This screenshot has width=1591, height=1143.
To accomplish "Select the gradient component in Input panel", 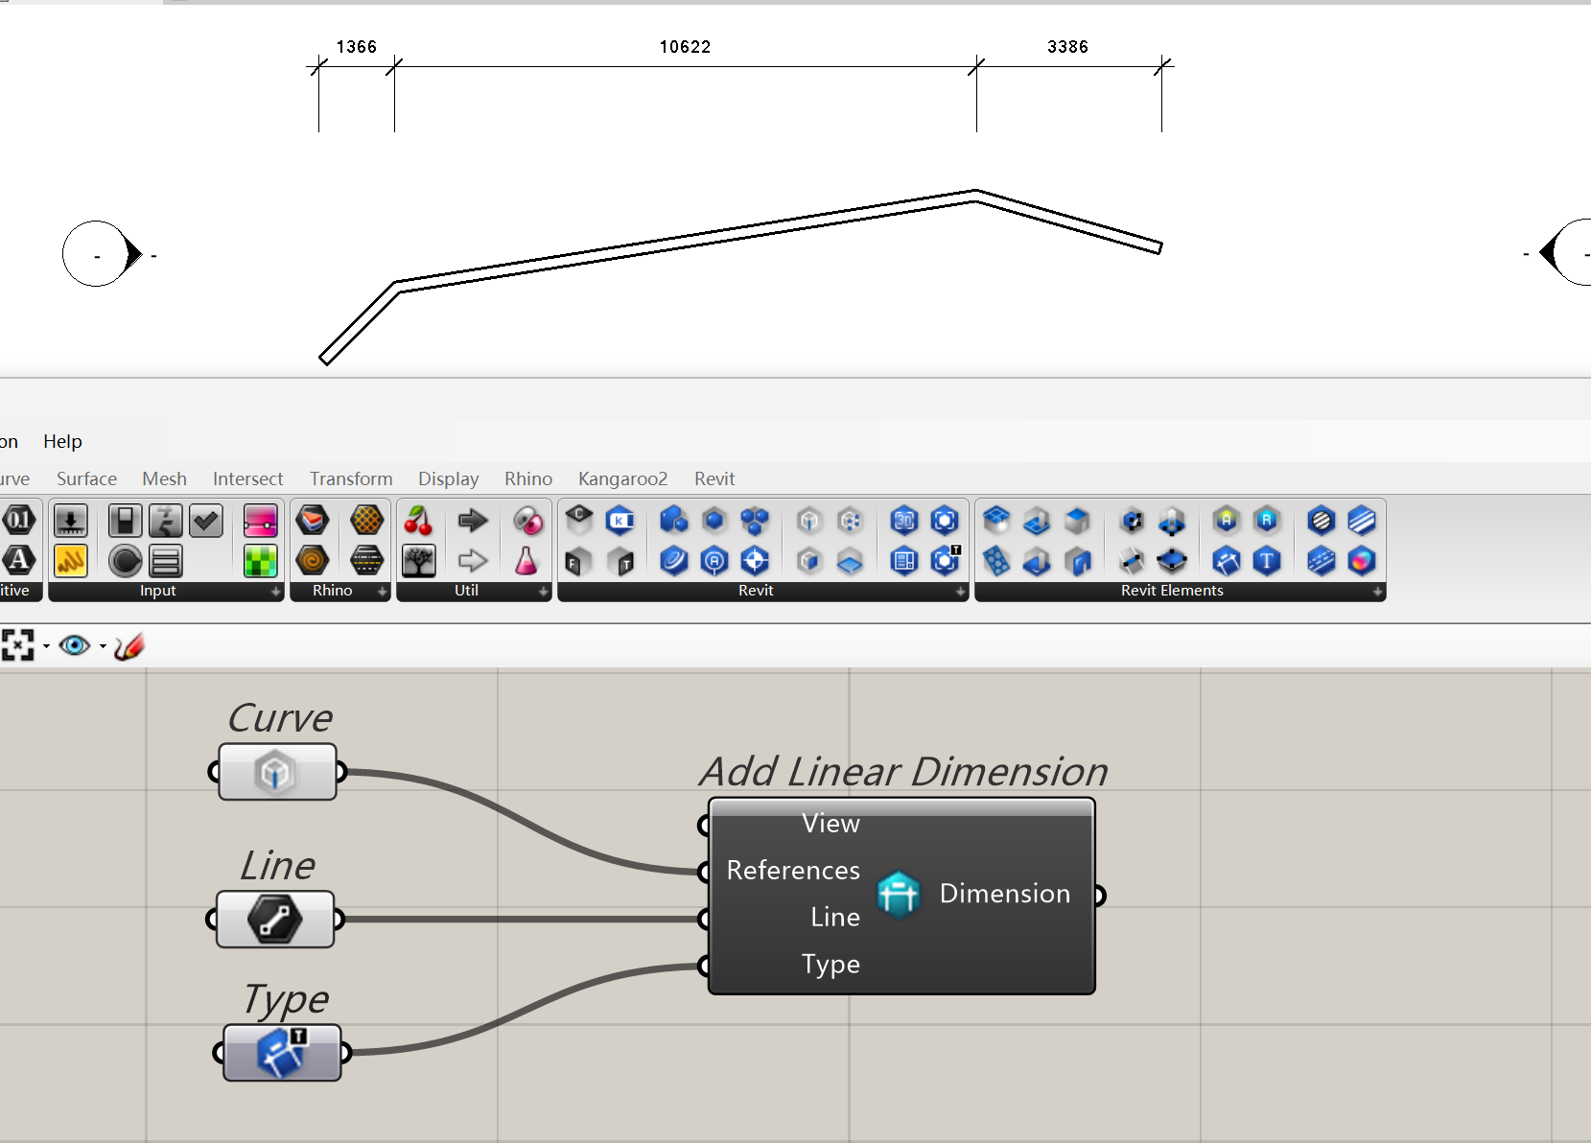I will click(x=260, y=521).
